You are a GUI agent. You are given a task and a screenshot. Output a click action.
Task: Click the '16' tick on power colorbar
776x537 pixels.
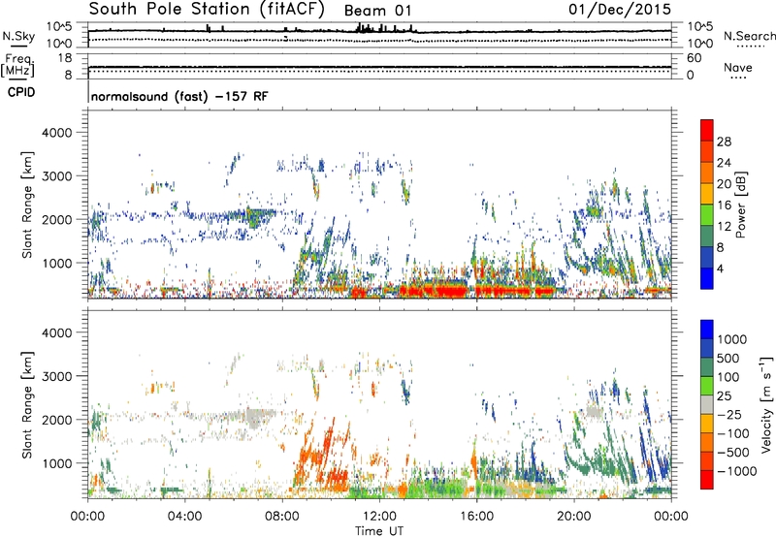pos(724,205)
